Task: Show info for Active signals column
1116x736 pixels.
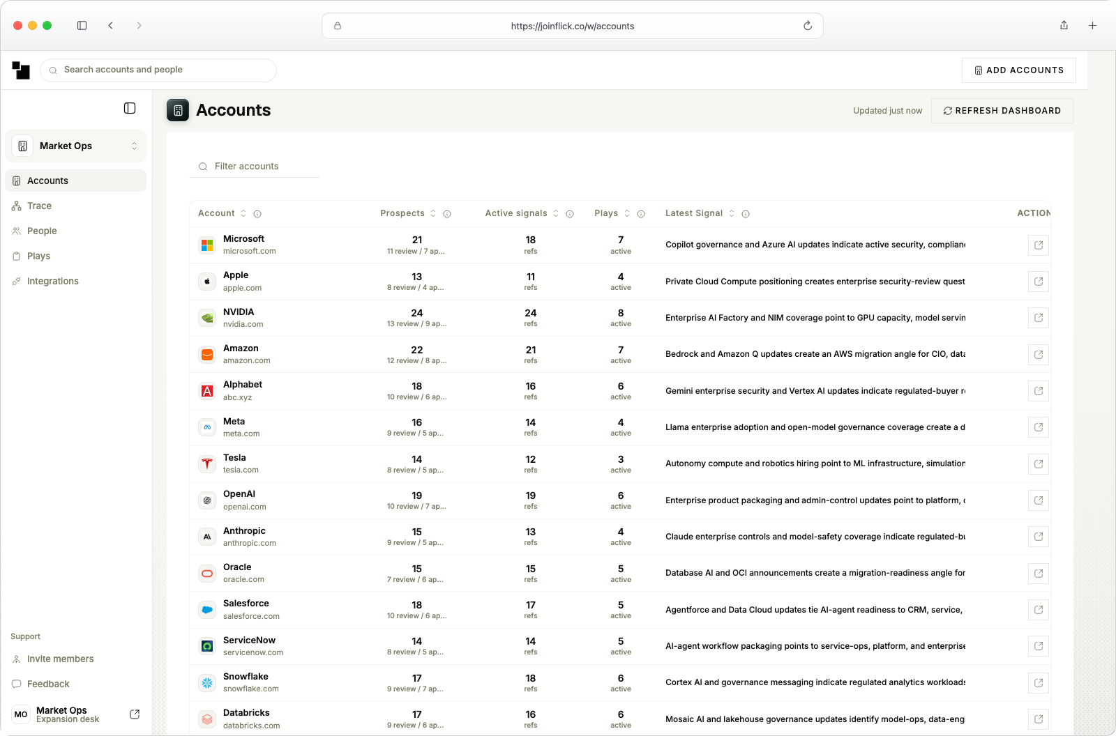Action: coord(570,214)
